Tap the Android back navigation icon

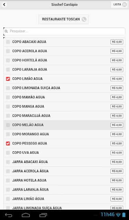(9, 215)
